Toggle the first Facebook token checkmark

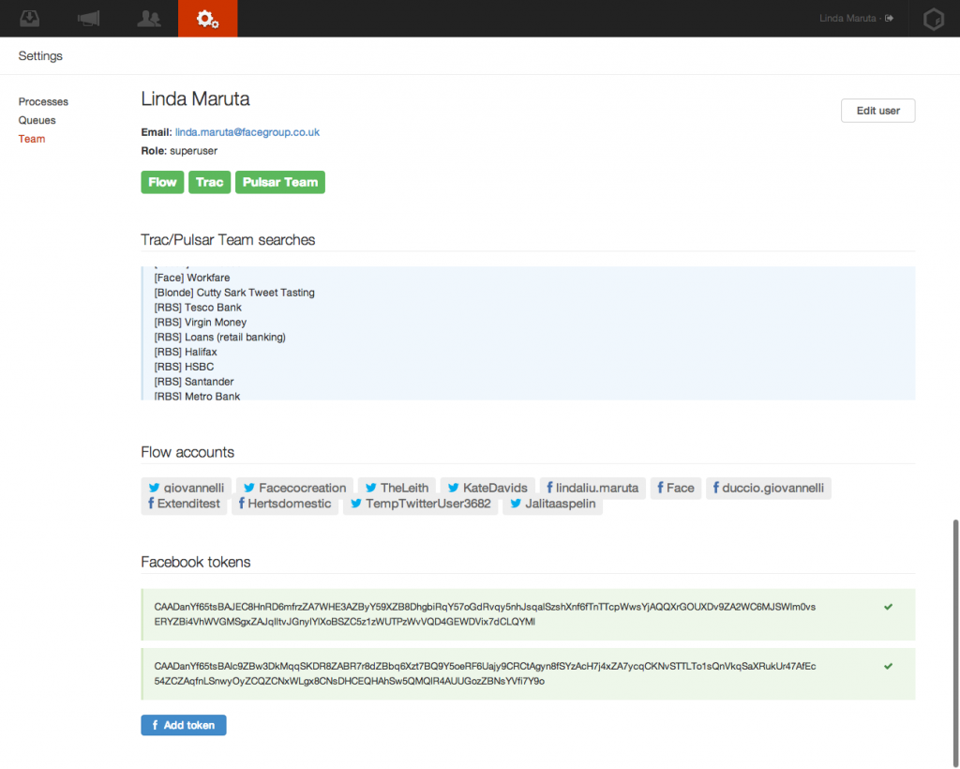888,607
